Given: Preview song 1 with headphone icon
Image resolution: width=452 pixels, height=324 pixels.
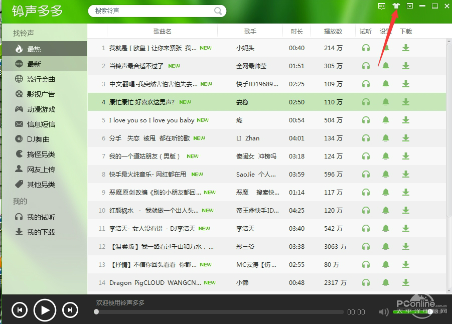Looking at the screenshot, I should [366, 48].
